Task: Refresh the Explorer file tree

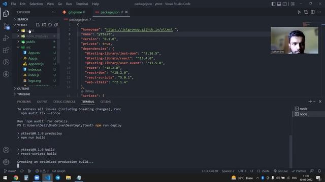Action: (x=50, y=25)
